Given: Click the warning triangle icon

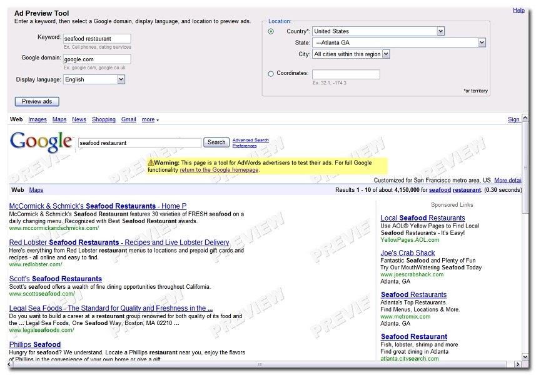Looking at the screenshot, I should (151, 162).
